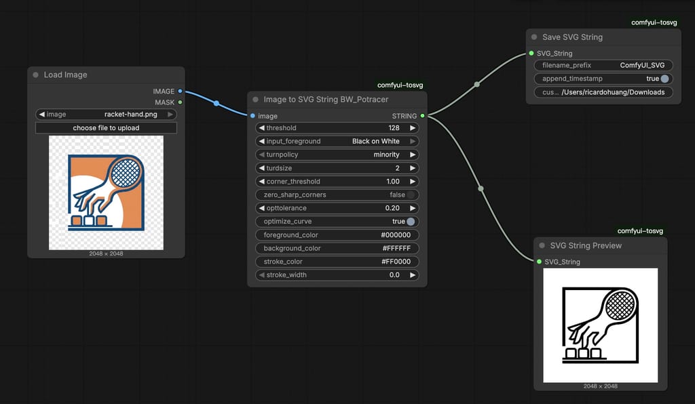This screenshot has height=404, width=695.
Task: Click SVG_String input socket on Save SVG String
Action: (x=531, y=54)
